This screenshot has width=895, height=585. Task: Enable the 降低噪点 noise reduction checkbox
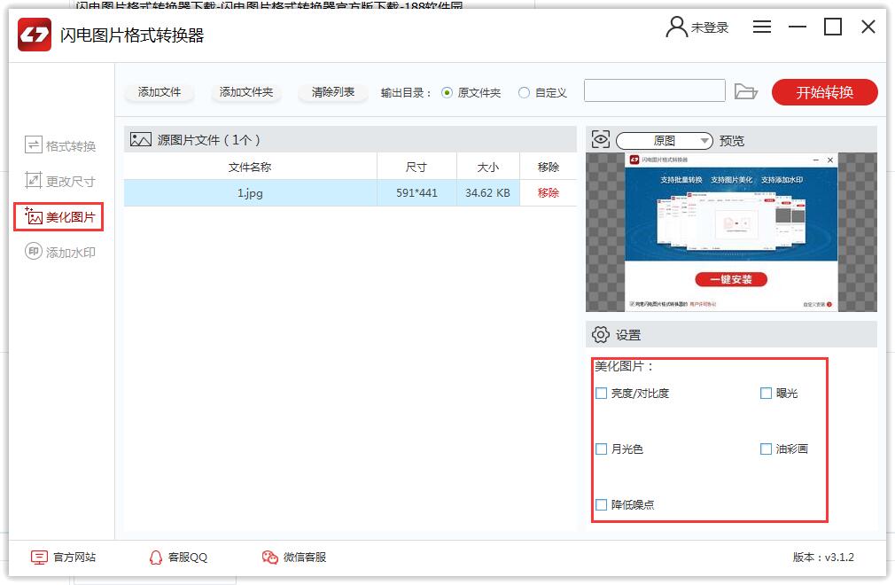602,505
